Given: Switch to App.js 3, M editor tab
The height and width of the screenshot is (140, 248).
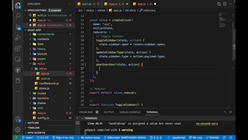Looking at the screenshot, I should click(x=116, y=4).
